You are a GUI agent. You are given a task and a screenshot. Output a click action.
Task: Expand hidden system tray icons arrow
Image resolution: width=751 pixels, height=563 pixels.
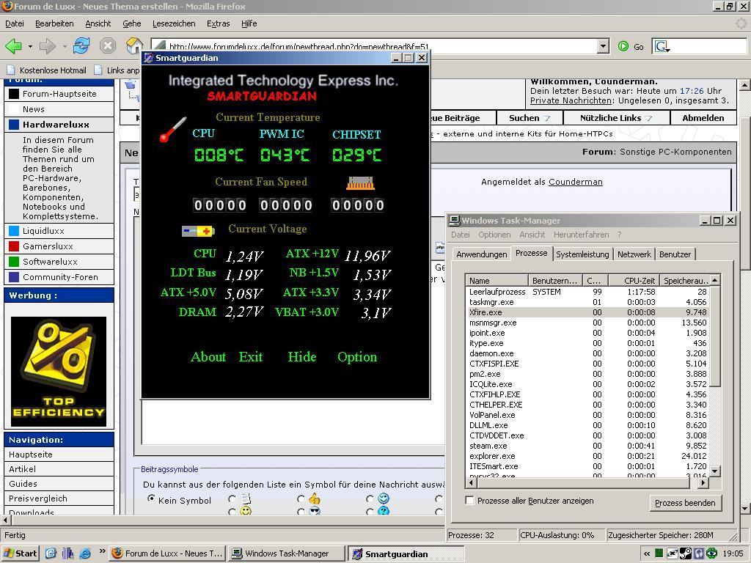(x=647, y=553)
